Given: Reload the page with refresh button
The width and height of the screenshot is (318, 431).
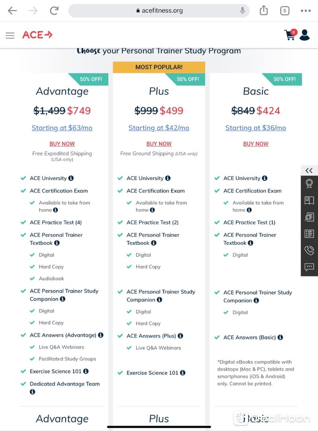Looking at the screenshot, I should 54,10.
